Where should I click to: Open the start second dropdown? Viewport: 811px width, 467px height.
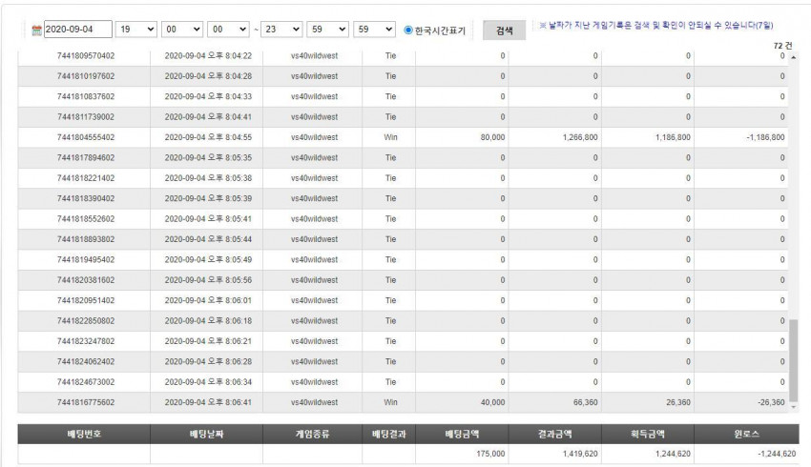pos(228,30)
